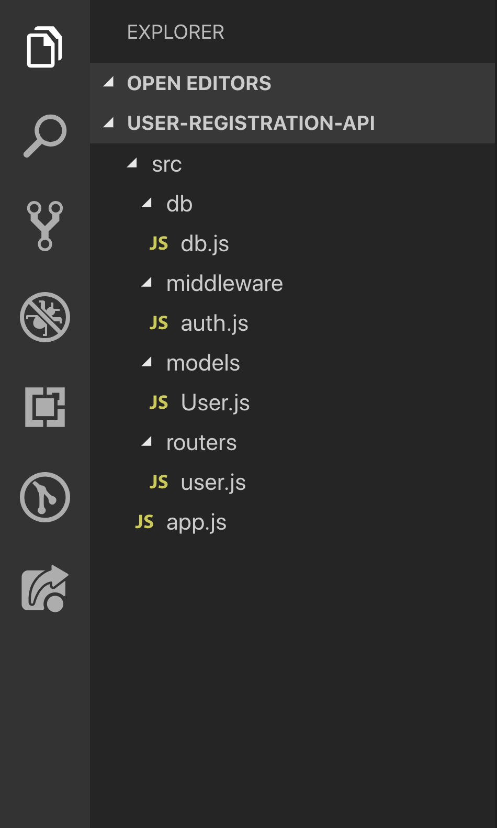Open the User.js model file
This screenshot has height=828, width=497.
coord(215,403)
